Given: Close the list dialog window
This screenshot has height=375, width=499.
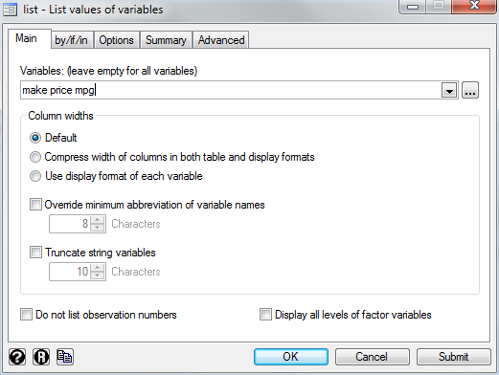Looking at the screenshot, I should tap(474, 6).
